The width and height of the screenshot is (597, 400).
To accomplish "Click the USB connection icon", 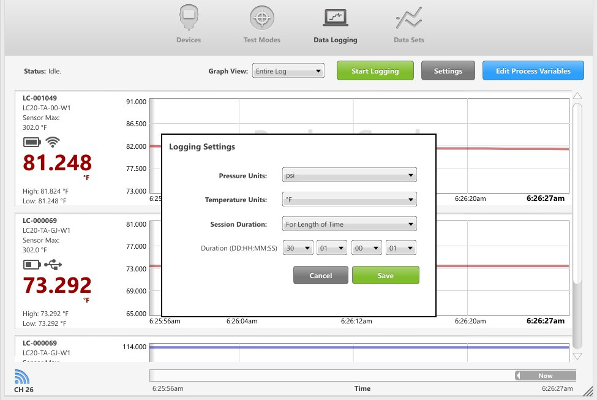I will click(x=53, y=265).
